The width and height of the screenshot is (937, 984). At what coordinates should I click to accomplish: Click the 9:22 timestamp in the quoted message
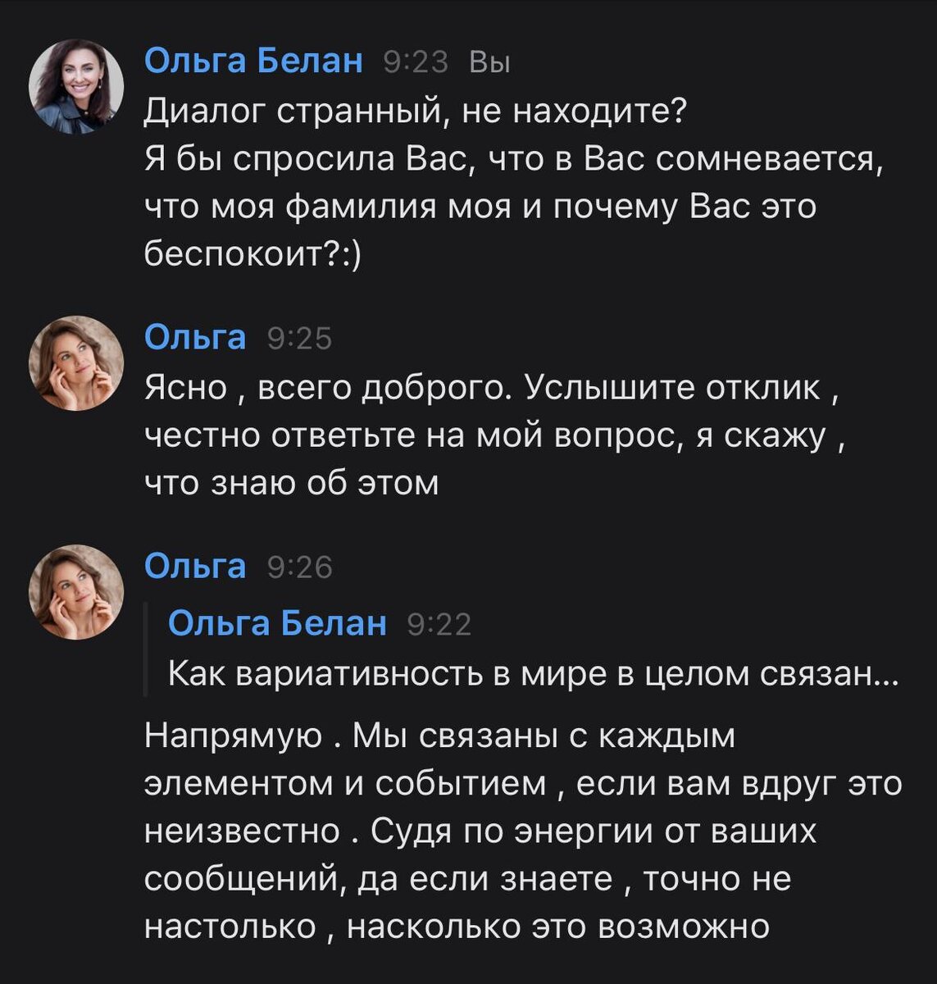coord(439,623)
